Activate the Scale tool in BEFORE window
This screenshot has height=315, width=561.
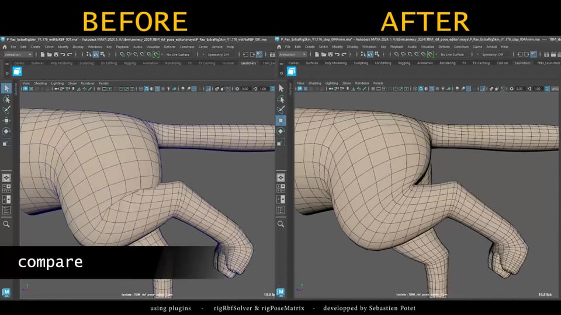pos(6,143)
